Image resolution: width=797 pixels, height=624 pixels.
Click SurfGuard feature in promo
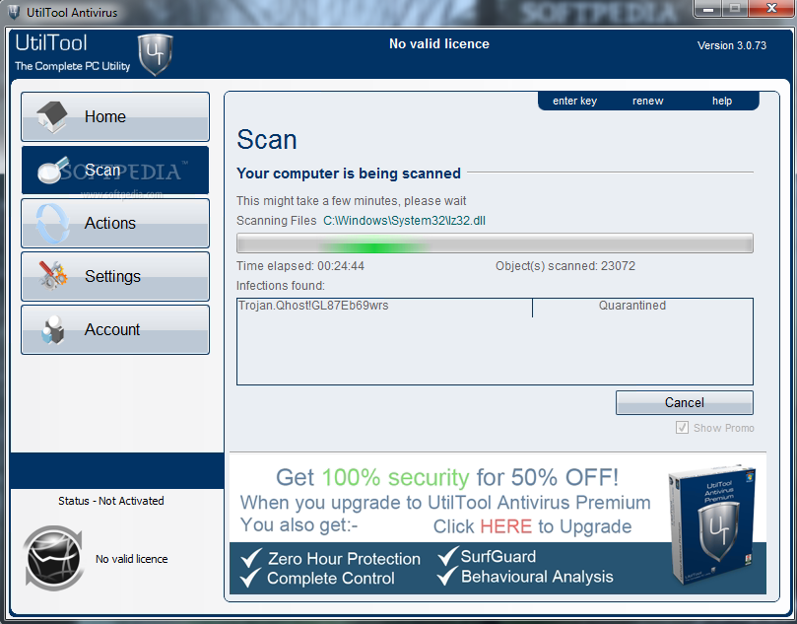point(498,556)
